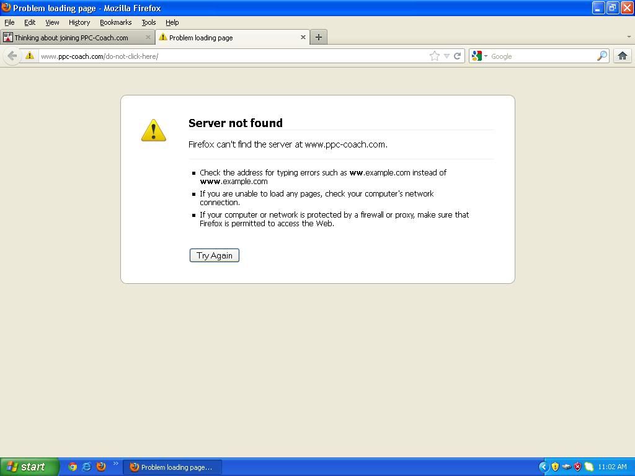Open the Help menu
The width and height of the screenshot is (635, 476).
[172, 22]
